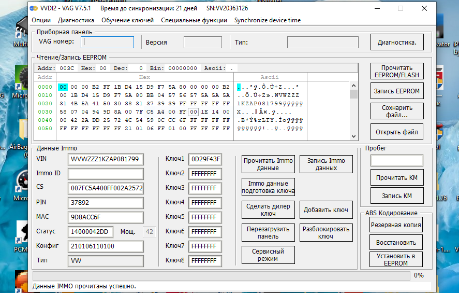This screenshot has height=293, width=459.
Task: Click the VIN field WVWZZZ1KZAP081799
Action: point(106,159)
